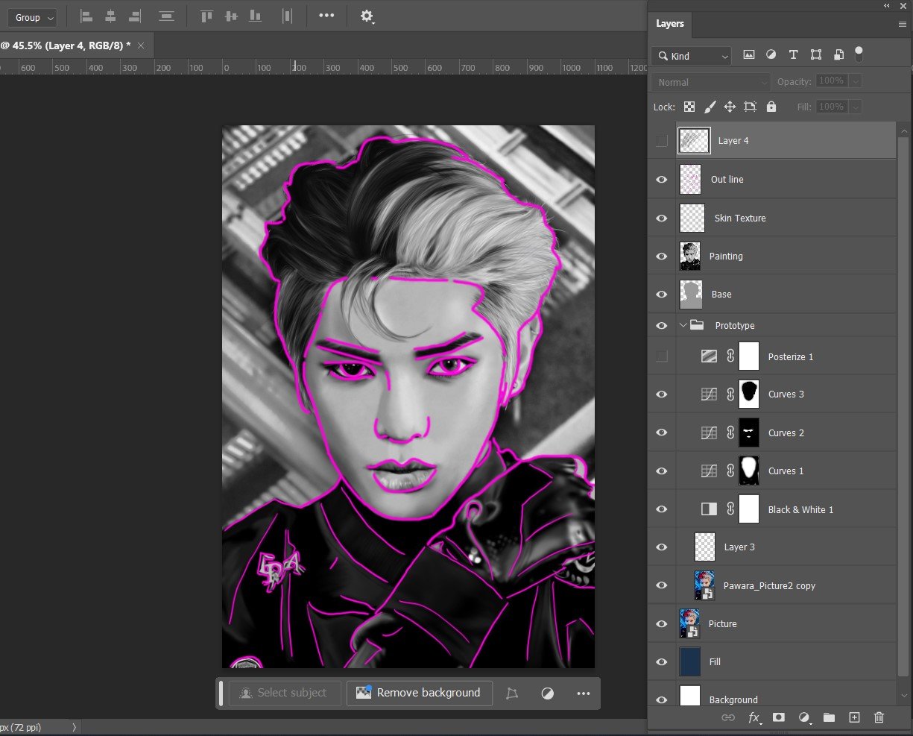The width and height of the screenshot is (913, 736).
Task: Open the Normal blend mode dropdown
Action: click(x=711, y=82)
